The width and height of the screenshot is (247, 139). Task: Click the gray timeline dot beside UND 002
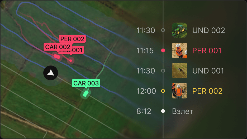163,30
